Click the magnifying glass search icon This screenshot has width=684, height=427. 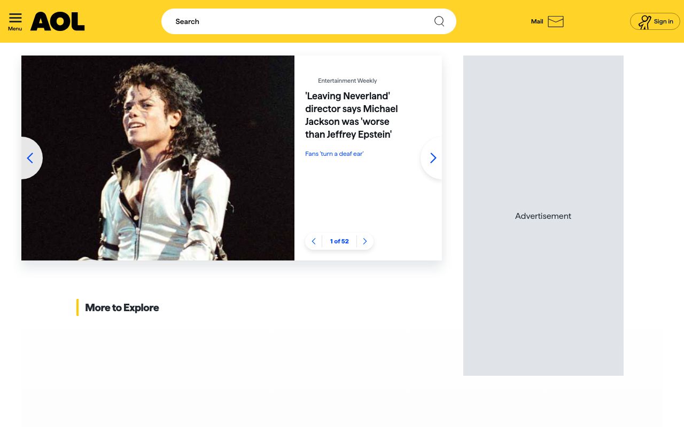point(439,21)
